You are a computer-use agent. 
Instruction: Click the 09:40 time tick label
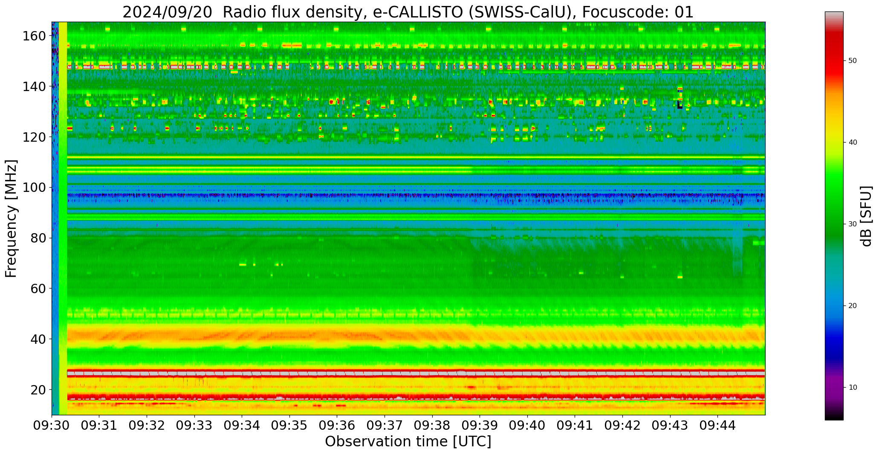pos(528,425)
